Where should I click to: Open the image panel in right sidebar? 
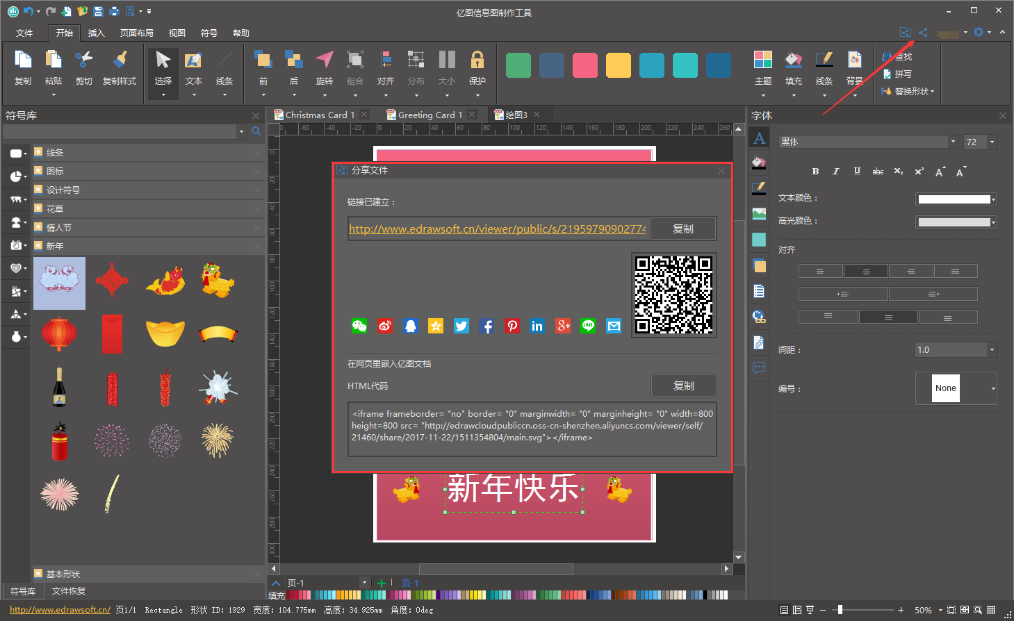759,214
